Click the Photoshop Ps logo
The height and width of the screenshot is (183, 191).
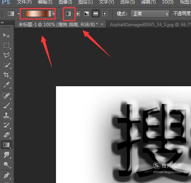point(6,2)
